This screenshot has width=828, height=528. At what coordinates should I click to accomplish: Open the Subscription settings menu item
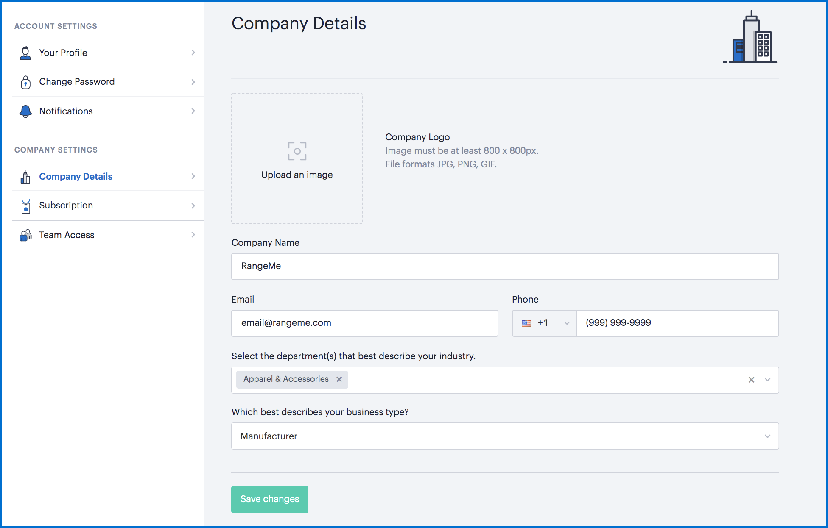(66, 206)
